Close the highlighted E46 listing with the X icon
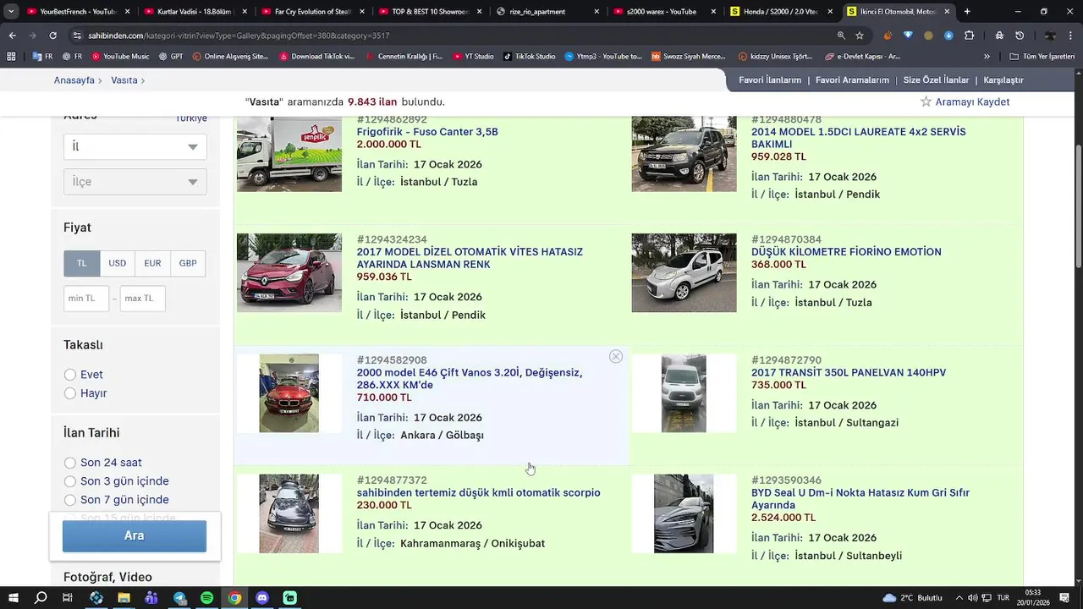This screenshot has height=609, width=1083. (616, 357)
